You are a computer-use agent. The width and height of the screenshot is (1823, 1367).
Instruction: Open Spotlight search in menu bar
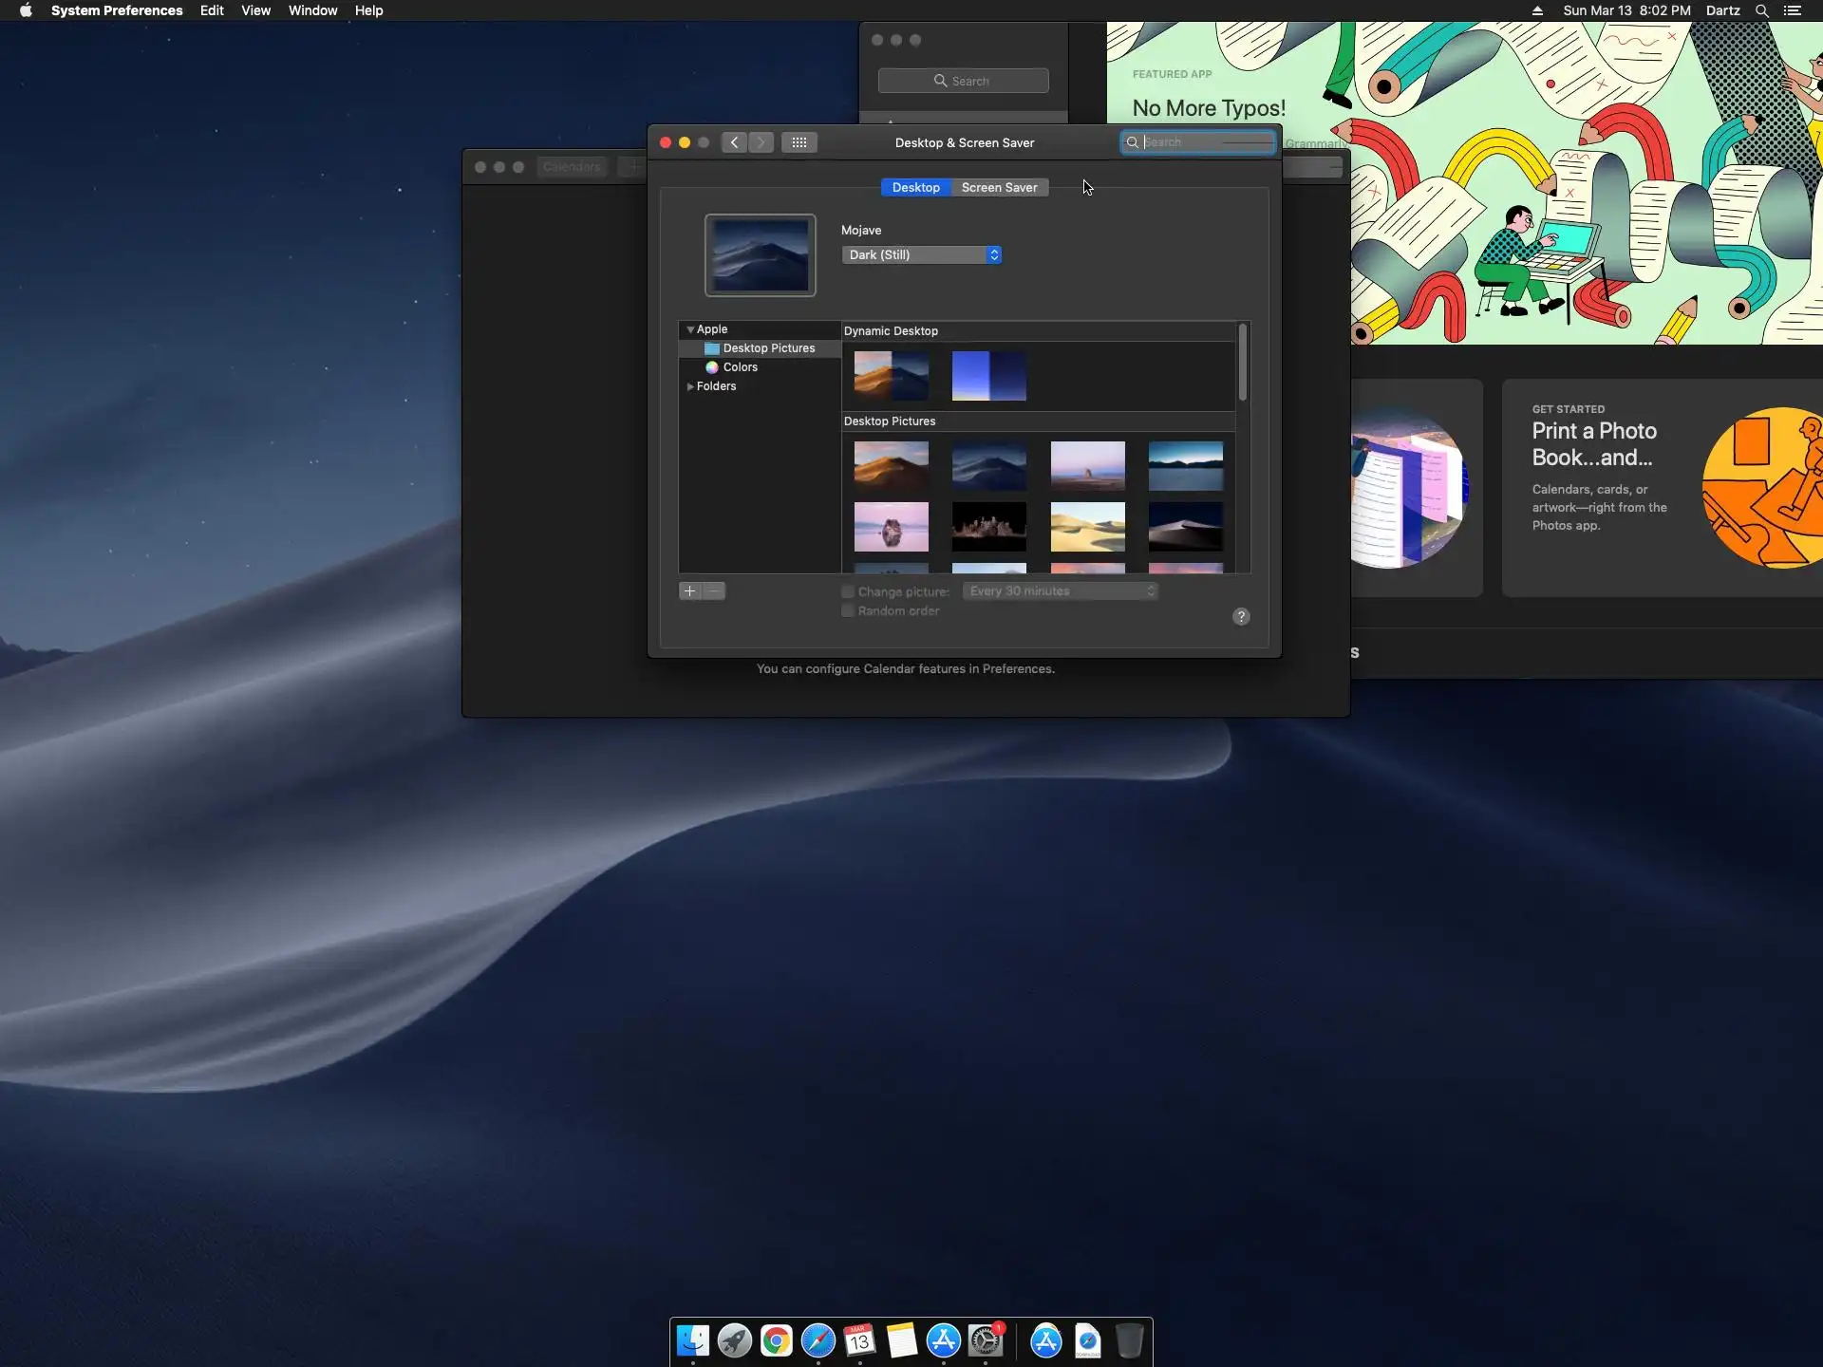[x=1761, y=10]
